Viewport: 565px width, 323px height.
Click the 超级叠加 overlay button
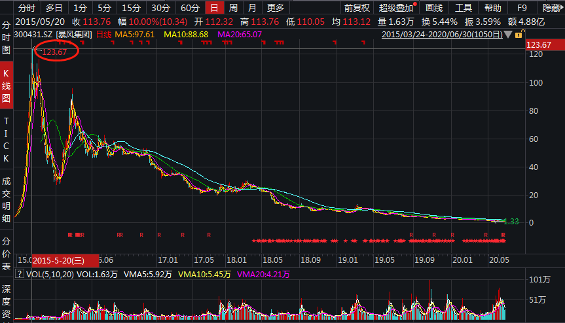pos(396,8)
